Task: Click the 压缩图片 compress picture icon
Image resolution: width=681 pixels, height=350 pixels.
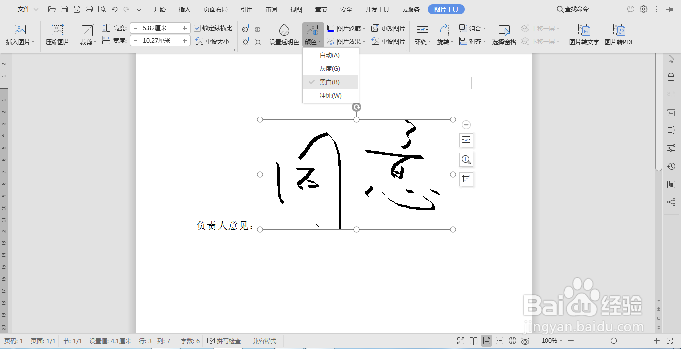Action: pyautogui.click(x=58, y=35)
